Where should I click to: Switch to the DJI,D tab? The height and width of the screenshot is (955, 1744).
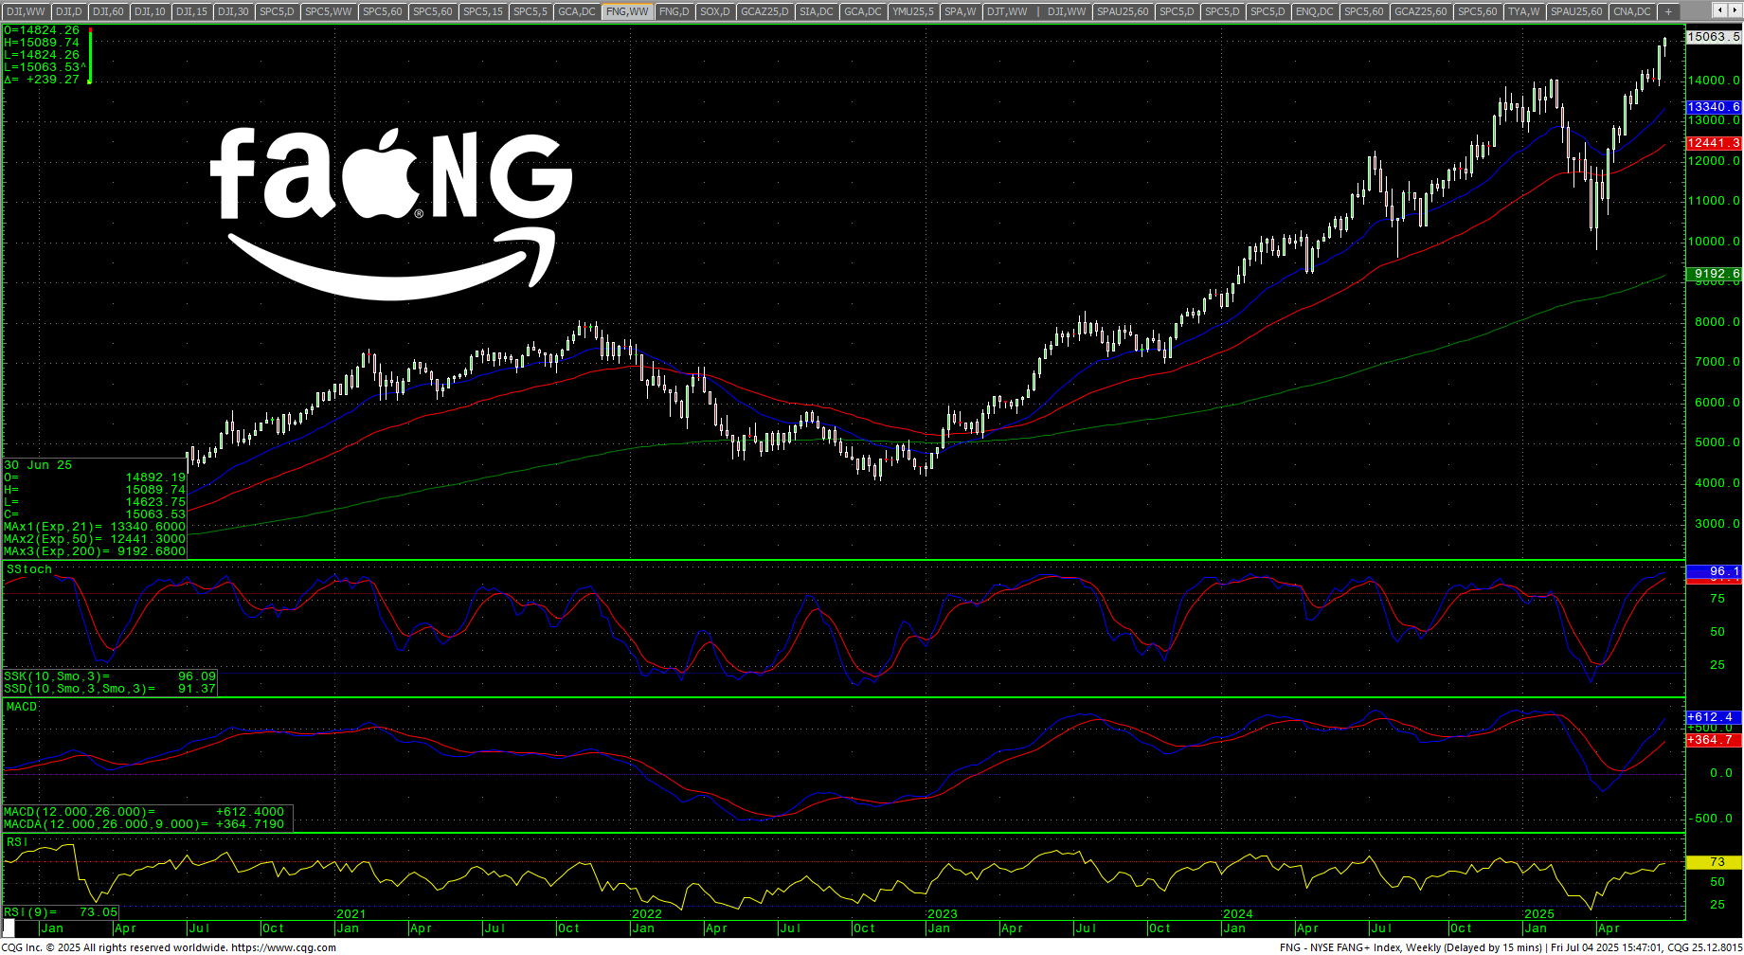click(68, 11)
